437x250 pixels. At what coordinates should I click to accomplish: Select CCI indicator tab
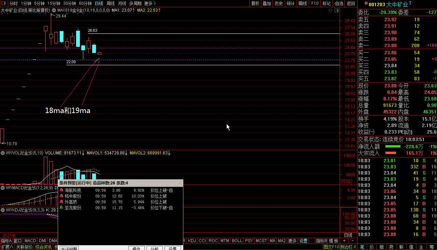(x=202, y=241)
